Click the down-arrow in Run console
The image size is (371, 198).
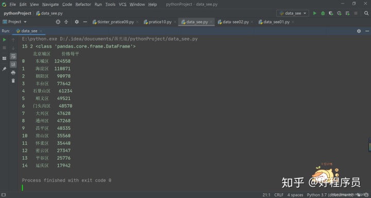pyautogui.click(x=13, y=48)
